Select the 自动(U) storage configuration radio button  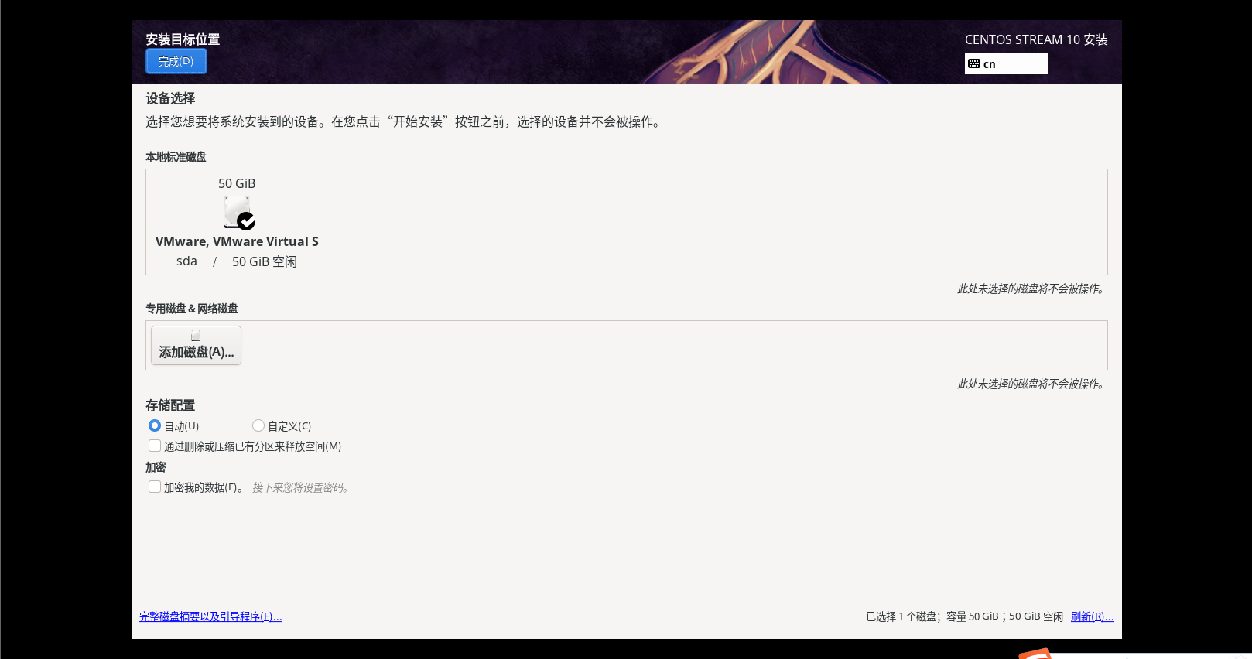[x=155, y=425]
